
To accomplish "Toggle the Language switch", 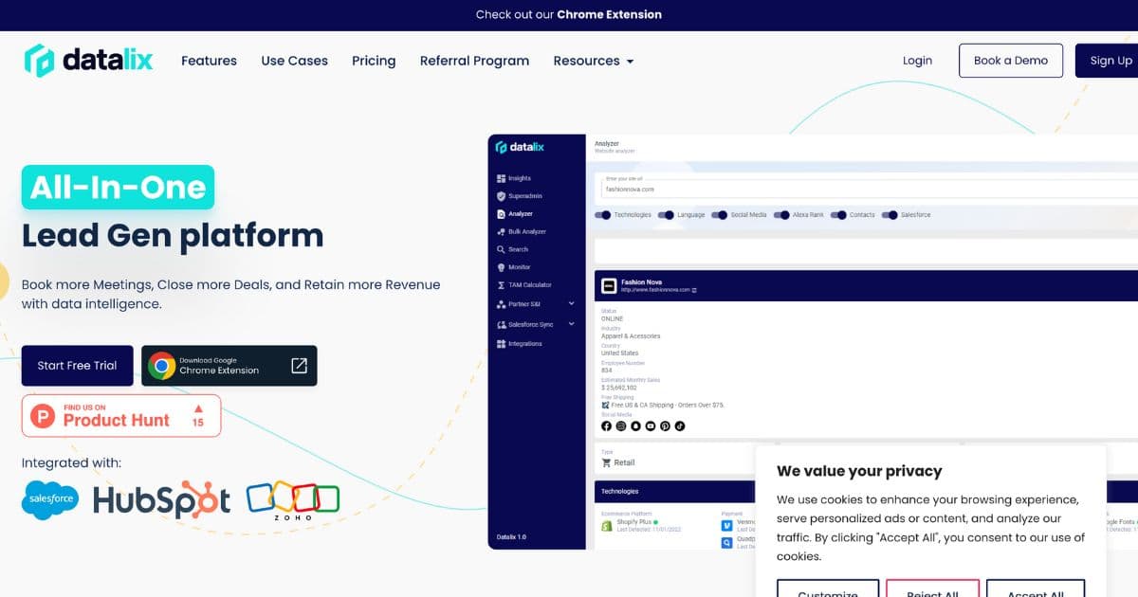I will [x=667, y=215].
